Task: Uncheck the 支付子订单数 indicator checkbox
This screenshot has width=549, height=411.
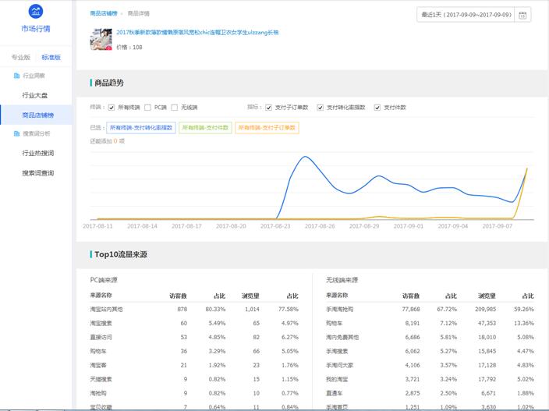Action: 268,108
